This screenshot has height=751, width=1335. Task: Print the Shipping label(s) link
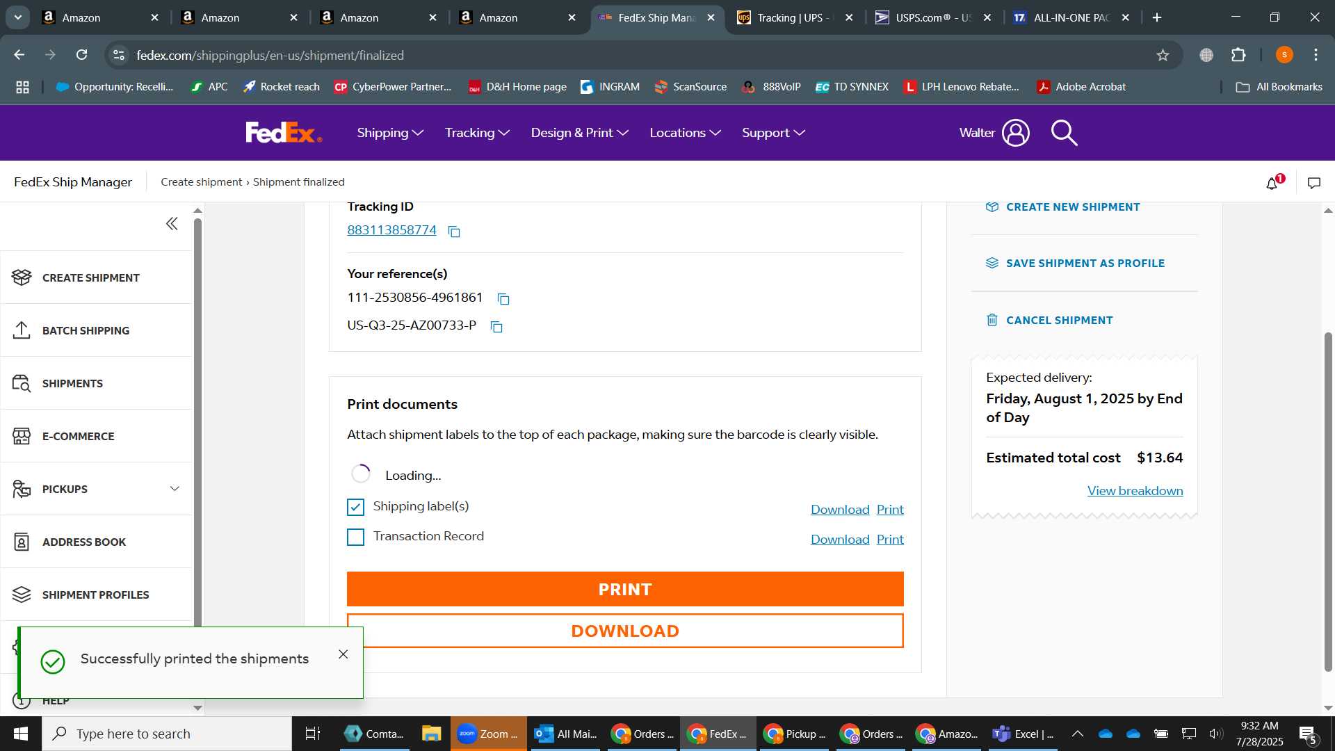(x=890, y=510)
